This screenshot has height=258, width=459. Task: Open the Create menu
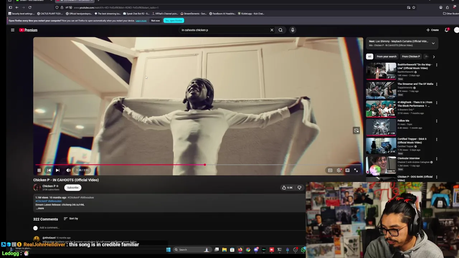point(432,30)
